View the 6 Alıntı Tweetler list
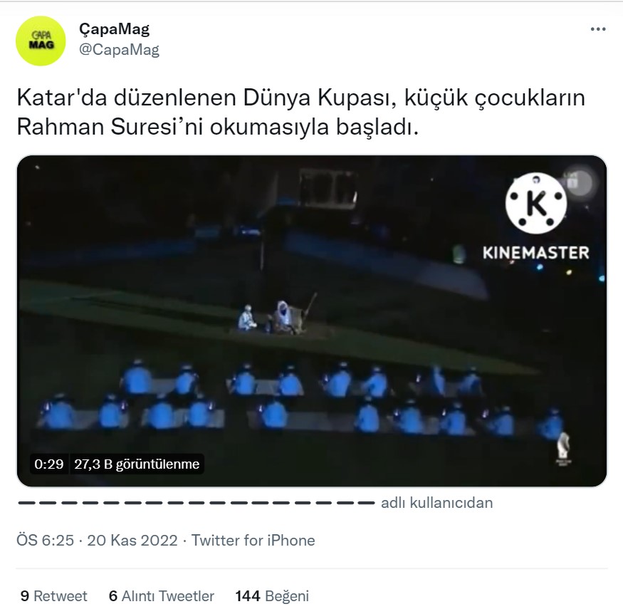This screenshot has width=623, height=609. (162, 596)
